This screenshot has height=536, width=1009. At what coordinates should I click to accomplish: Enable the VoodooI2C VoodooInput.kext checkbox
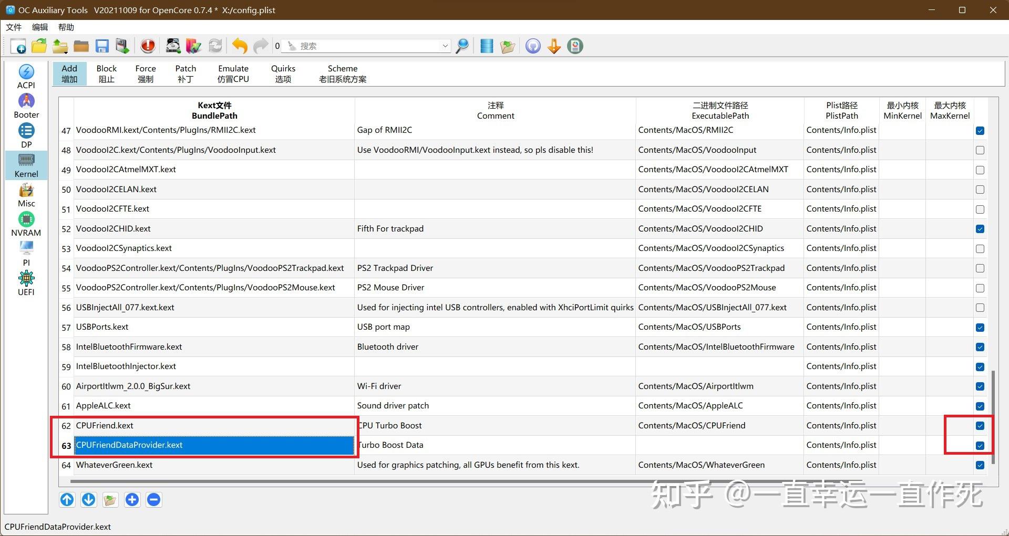tap(980, 150)
